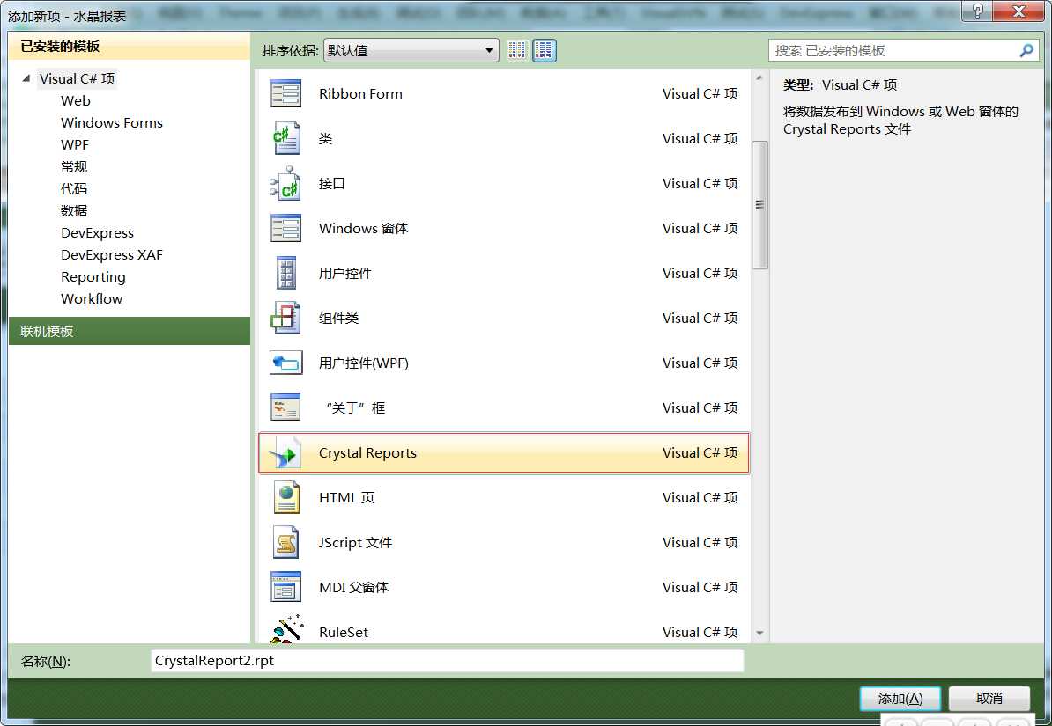1052x726 pixels.
Task: Open the 已安装的模板 section header
Action: click(x=130, y=47)
